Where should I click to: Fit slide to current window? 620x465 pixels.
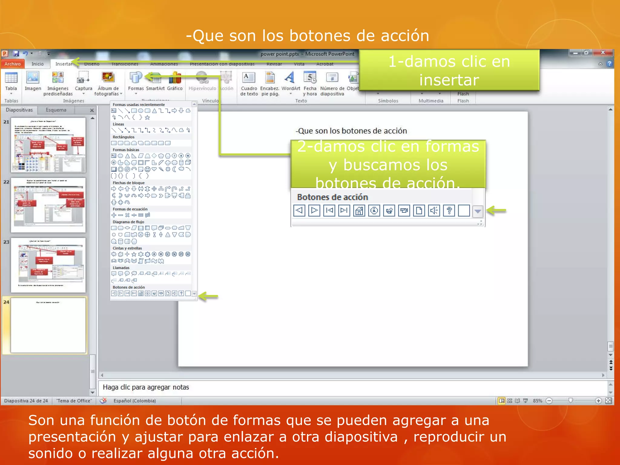[608, 401]
